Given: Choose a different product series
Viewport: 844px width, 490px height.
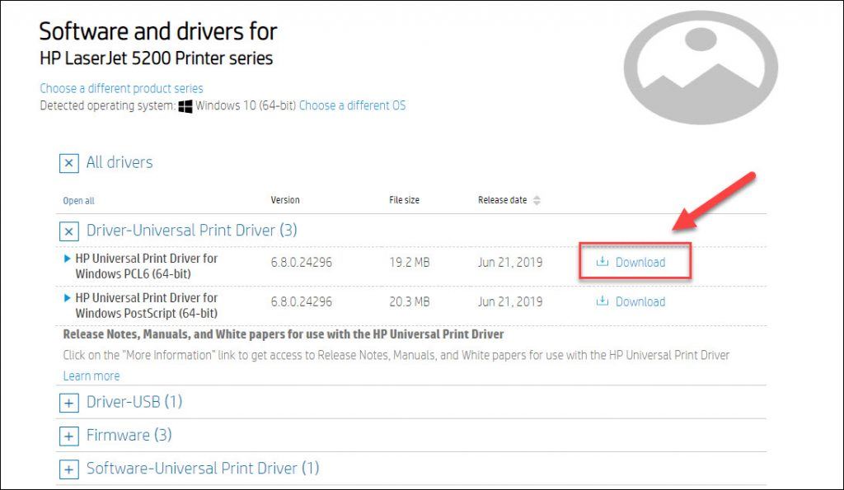Looking at the screenshot, I should 122,88.
